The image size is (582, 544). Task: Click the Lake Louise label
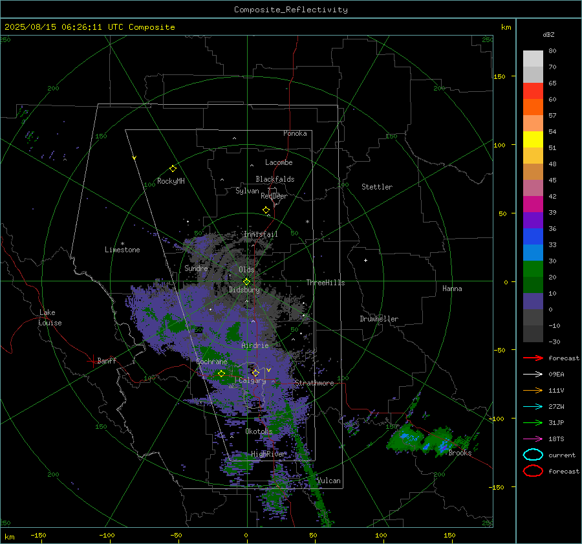(x=50, y=318)
